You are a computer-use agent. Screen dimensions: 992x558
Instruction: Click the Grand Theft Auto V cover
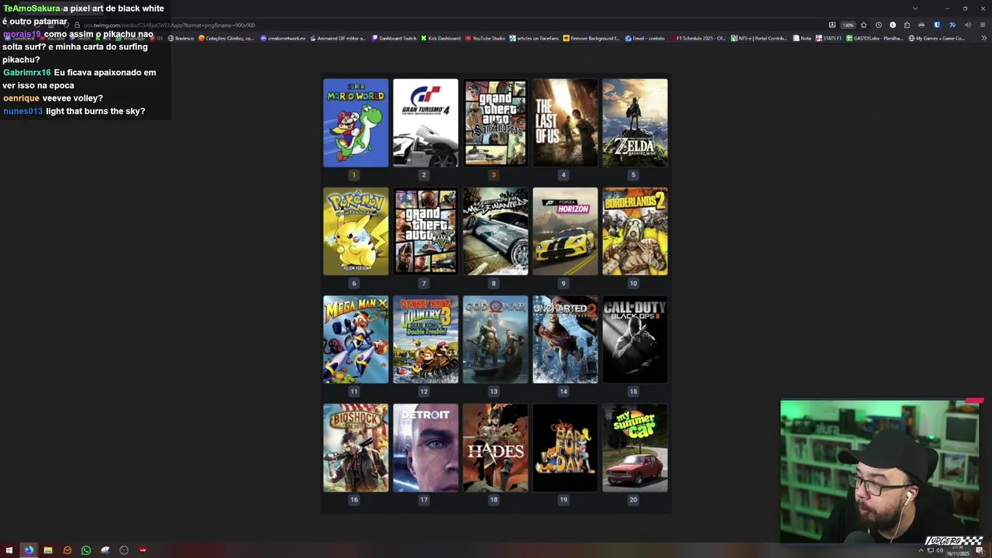pos(425,231)
